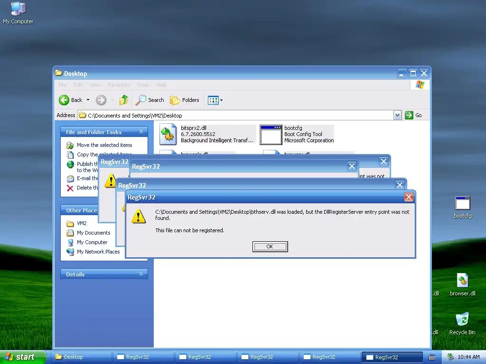The image size is (486, 364).
Task: Select the bootcfg icon on the desktop
Action: click(462, 207)
